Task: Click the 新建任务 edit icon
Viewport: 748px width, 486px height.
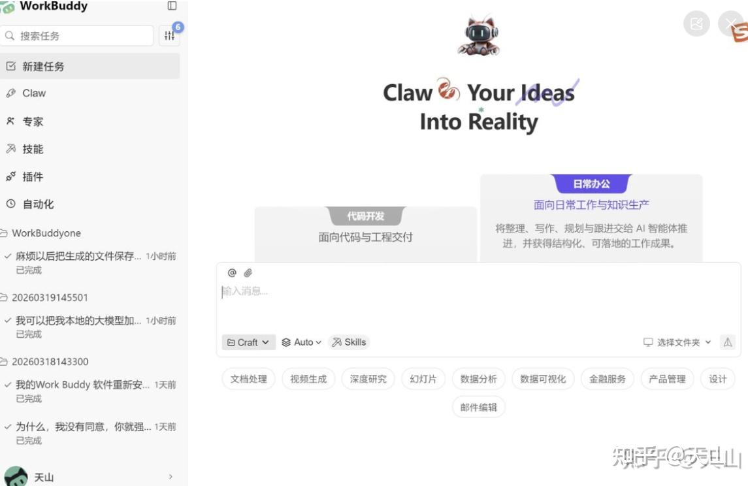Action: click(x=10, y=66)
